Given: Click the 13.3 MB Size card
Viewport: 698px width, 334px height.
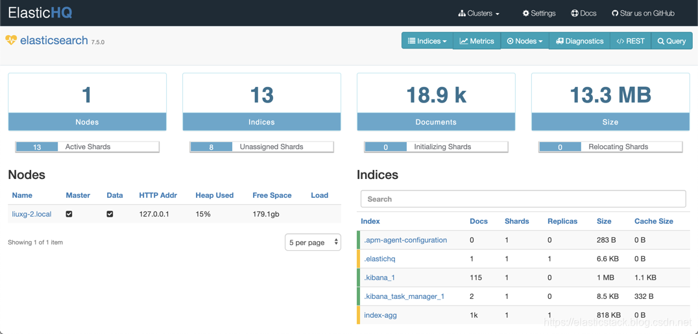Looking at the screenshot, I should tap(611, 102).
